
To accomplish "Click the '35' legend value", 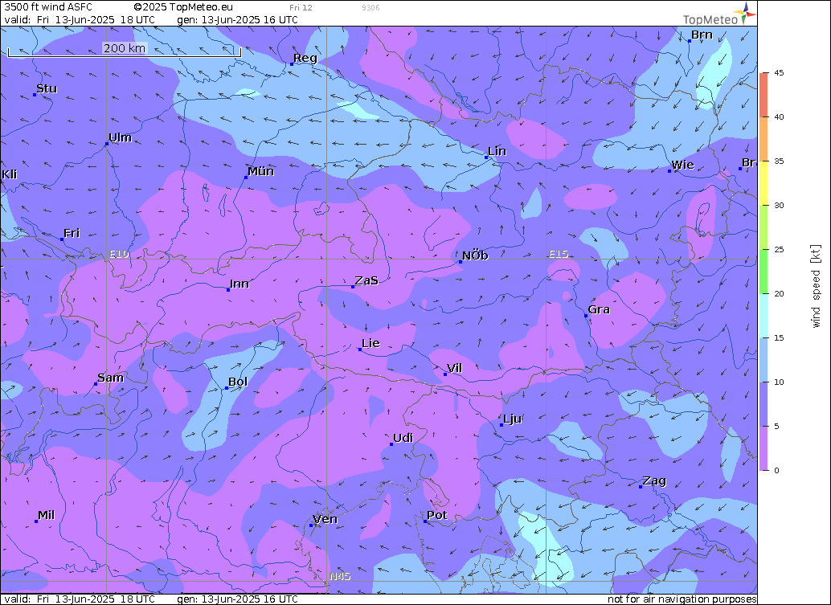I will tap(779, 161).
